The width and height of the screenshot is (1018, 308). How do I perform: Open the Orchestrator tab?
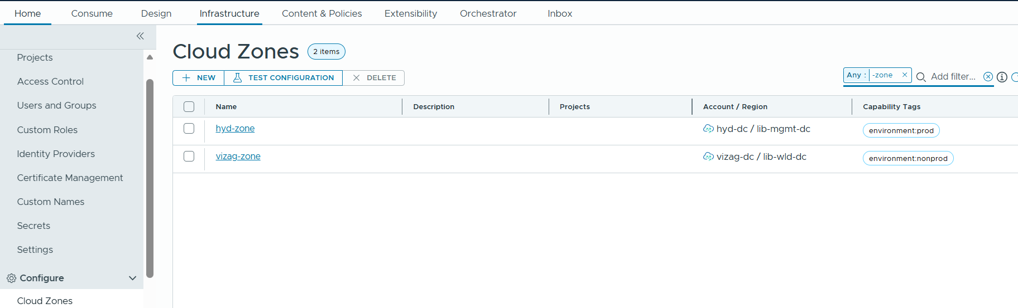(x=488, y=13)
